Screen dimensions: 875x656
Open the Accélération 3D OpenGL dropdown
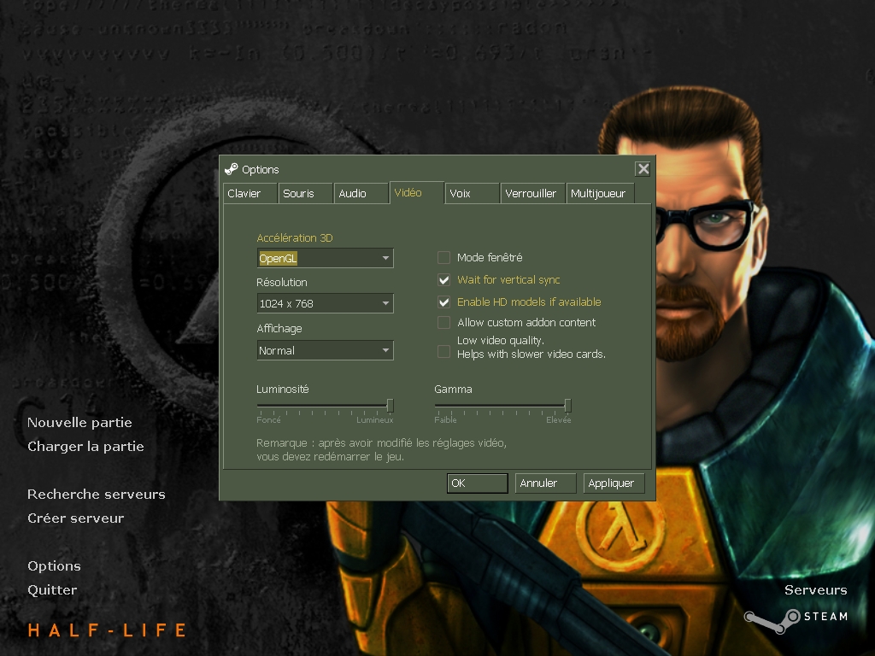tap(325, 258)
